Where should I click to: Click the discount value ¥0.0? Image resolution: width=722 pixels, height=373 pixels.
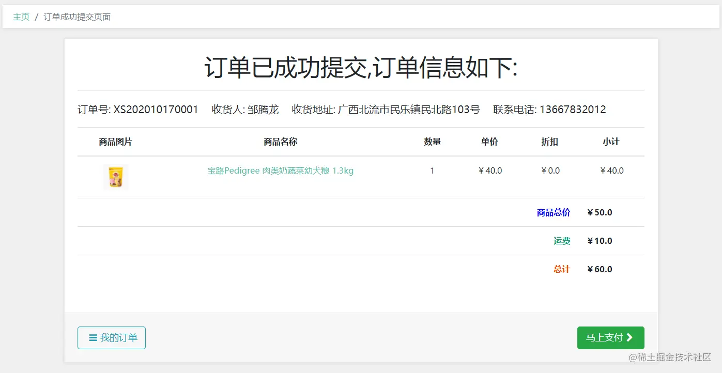click(x=550, y=170)
